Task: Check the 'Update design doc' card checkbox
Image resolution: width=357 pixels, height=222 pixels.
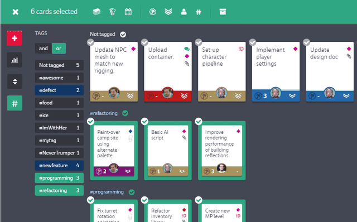Action: coord(306,42)
